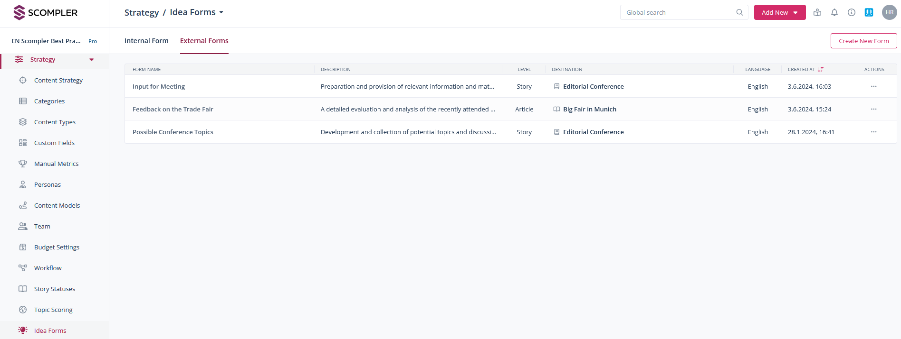Switch to the Internal Form tab

click(x=146, y=41)
